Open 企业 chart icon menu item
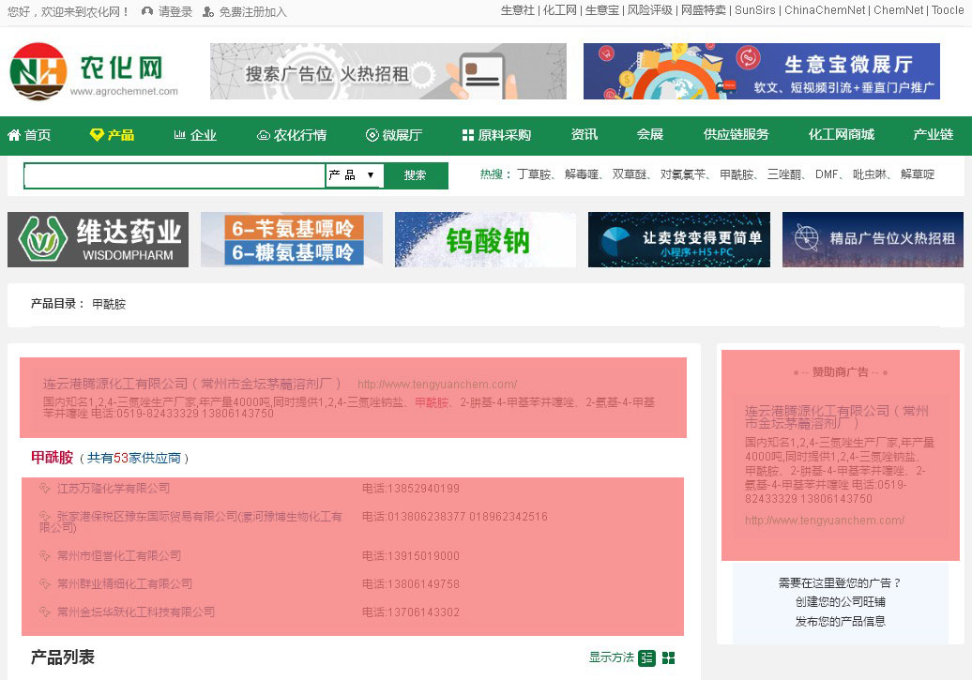 180,134
